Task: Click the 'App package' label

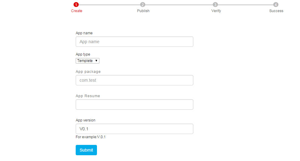Action: coord(88,72)
